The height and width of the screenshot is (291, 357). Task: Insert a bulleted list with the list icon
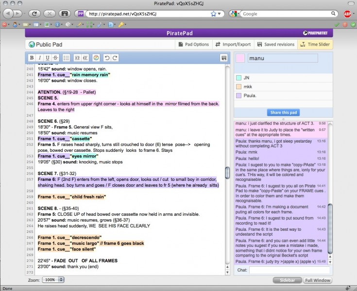coord(67,58)
